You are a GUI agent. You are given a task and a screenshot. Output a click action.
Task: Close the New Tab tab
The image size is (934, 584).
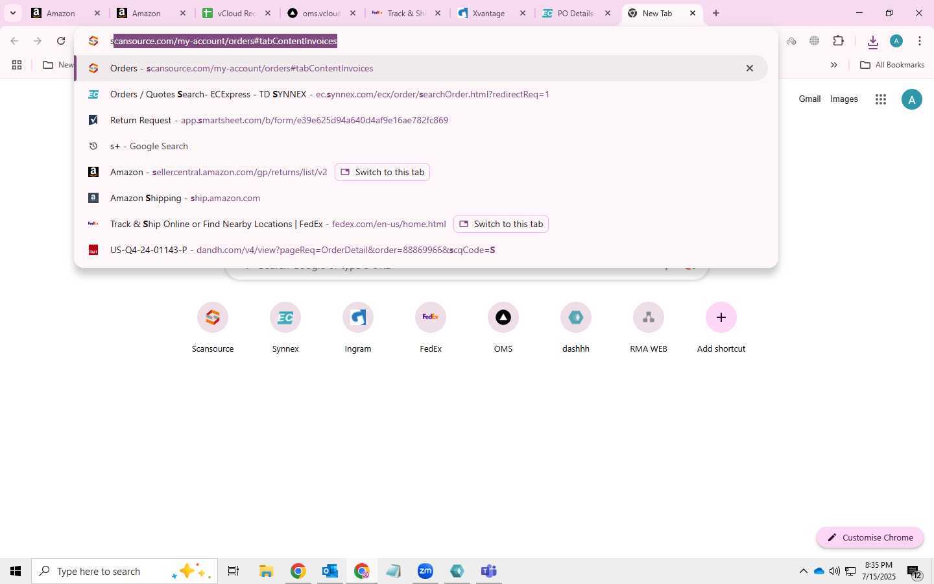pyautogui.click(x=693, y=13)
